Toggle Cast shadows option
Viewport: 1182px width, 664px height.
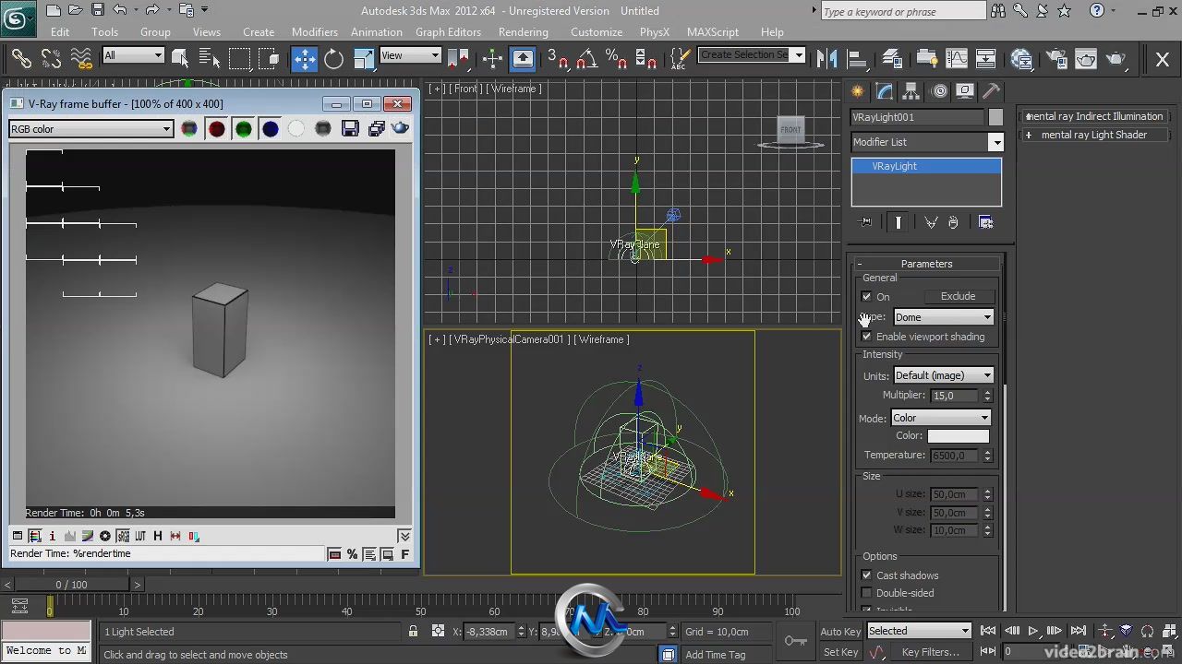point(866,575)
